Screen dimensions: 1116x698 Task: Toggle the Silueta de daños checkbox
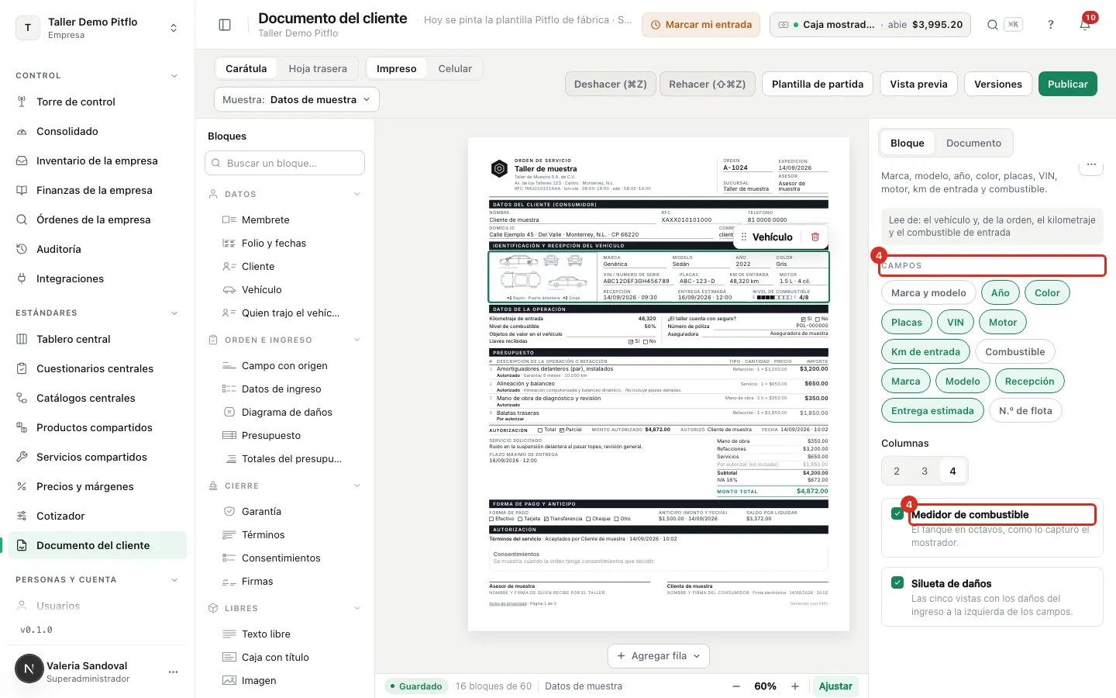click(897, 582)
